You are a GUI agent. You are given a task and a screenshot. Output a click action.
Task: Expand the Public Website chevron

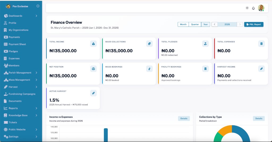pyautogui.click(x=36, y=130)
